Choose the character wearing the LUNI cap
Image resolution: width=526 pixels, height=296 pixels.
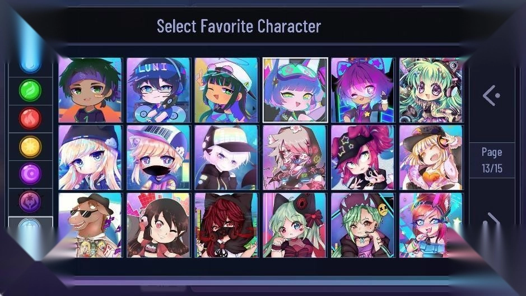159,90
